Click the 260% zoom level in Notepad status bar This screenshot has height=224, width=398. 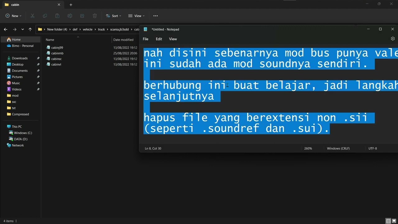pyautogui.click(x=308, y=148)
